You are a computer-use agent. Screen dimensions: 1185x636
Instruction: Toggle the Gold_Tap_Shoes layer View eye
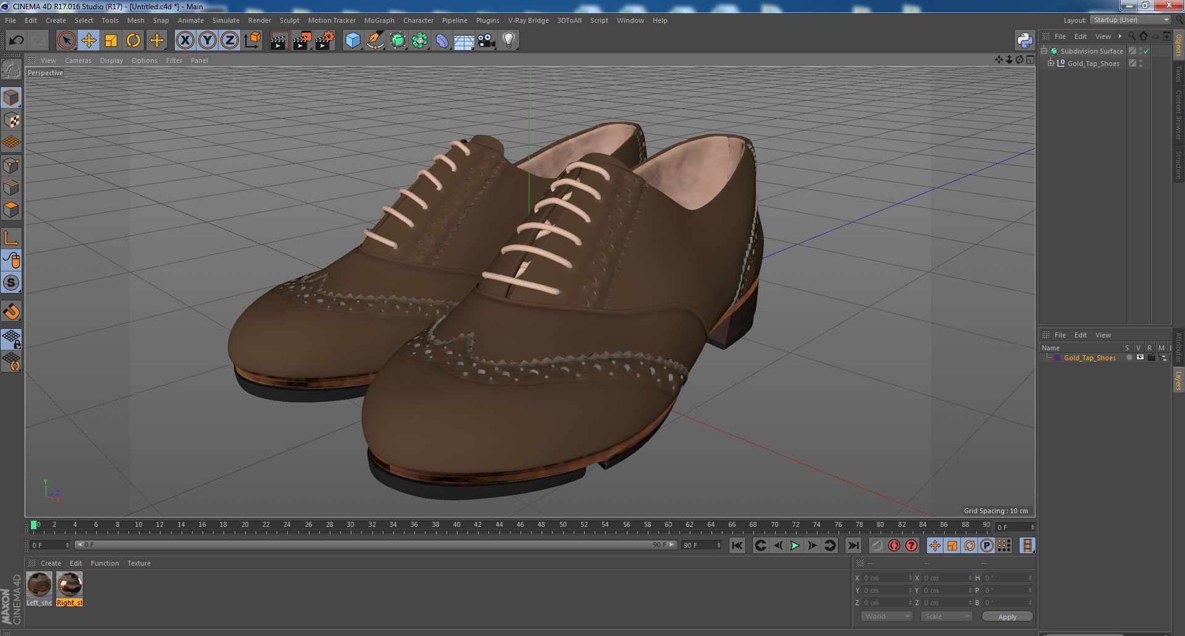[1140, 358]
